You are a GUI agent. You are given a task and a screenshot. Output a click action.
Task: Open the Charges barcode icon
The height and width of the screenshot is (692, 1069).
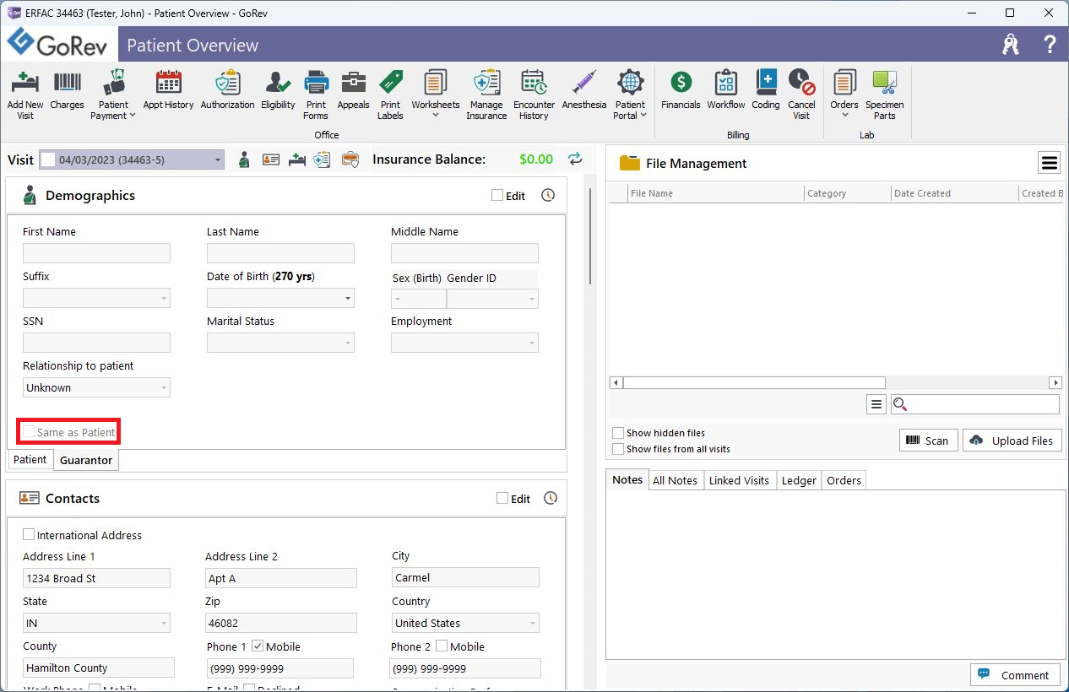(x=68, y=89)
